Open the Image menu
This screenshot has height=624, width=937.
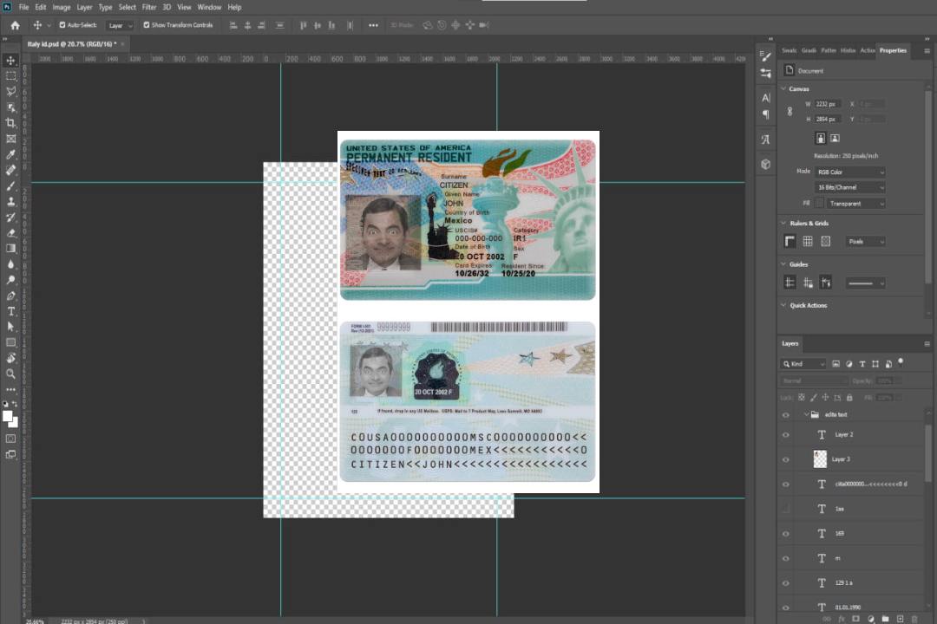[x=62, y=7]
